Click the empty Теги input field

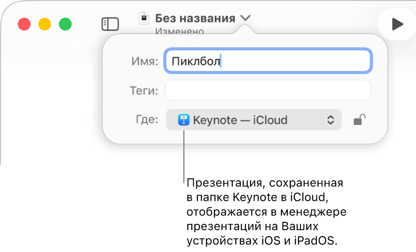[268, 91]
